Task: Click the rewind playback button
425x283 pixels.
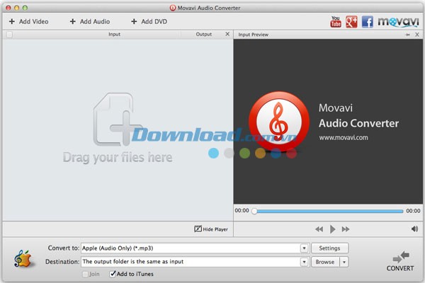Action: 319,229
